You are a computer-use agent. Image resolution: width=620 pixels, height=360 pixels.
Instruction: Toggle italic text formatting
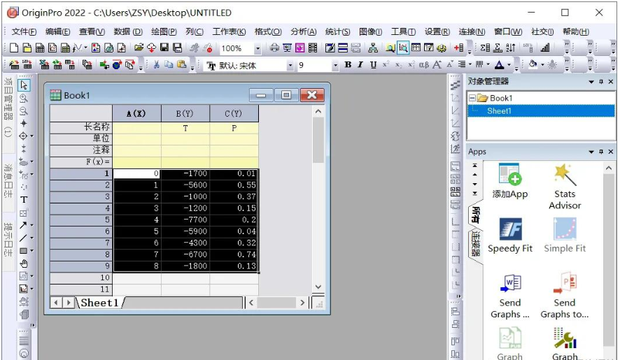360,64
